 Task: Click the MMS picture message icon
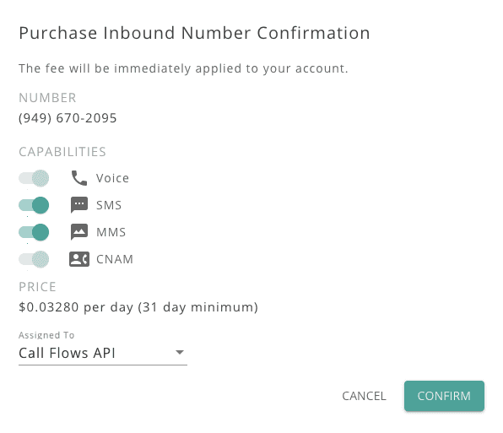pyautogui.click(x=79, y=232)
